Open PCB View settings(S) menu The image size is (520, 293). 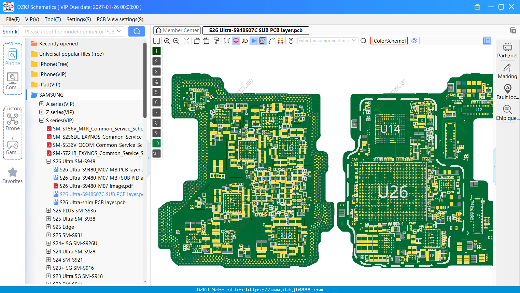coord(120,19)
